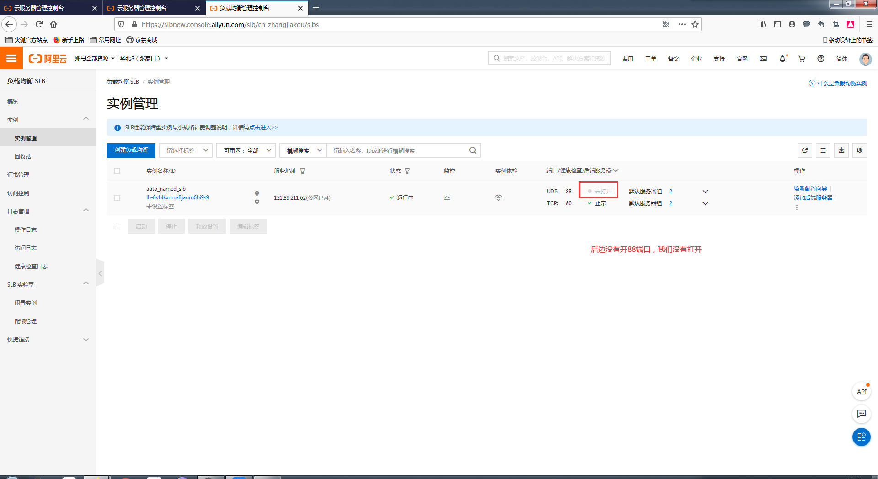878x479 pixels.
Task: Open the 可用区 zone dropdown
Action: pyautogui.click(x=246, y=150)
